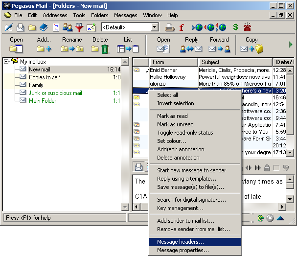297x256 pixels.
Task: Click the red telephone icon
Action: (x=248, y=27)
